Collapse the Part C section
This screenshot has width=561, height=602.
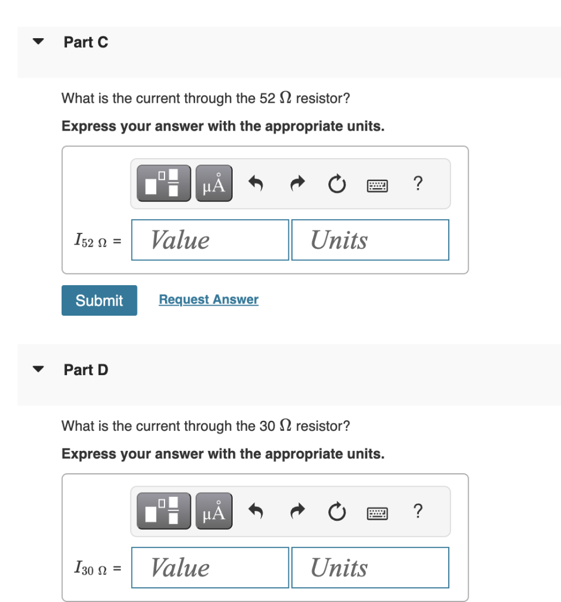tap(38, 42)
